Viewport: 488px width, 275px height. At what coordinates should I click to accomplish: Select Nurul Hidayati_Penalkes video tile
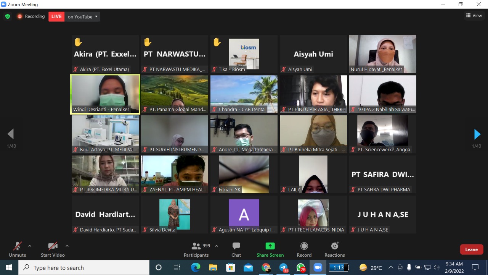[x=383, y=54]
